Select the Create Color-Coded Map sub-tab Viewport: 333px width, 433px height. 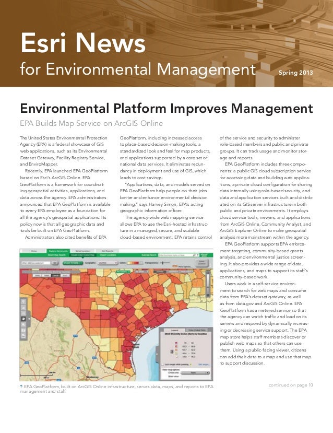(83, 255)
